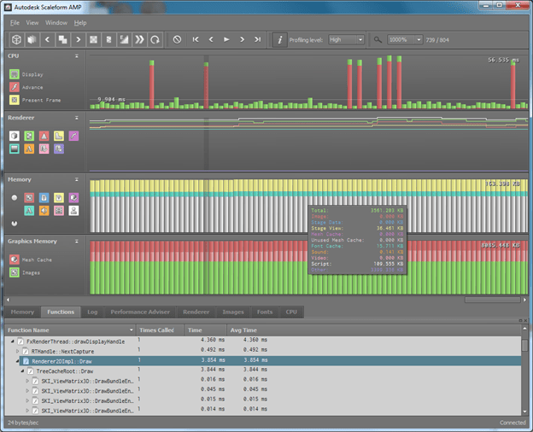Image resolution: width=533 pixels, height=432 pixels.
Task: Click the staircase graph toolbar icon
Action: (x=124, y=40)
